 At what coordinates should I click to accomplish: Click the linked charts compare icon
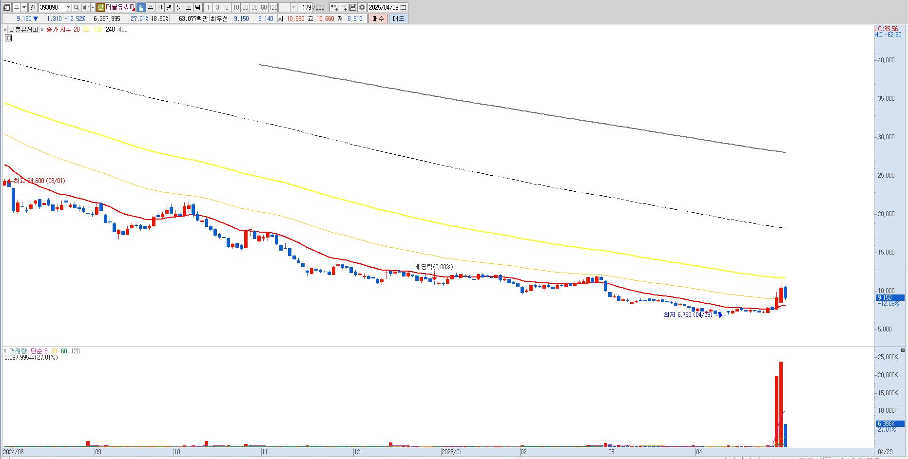click(334, 7)
